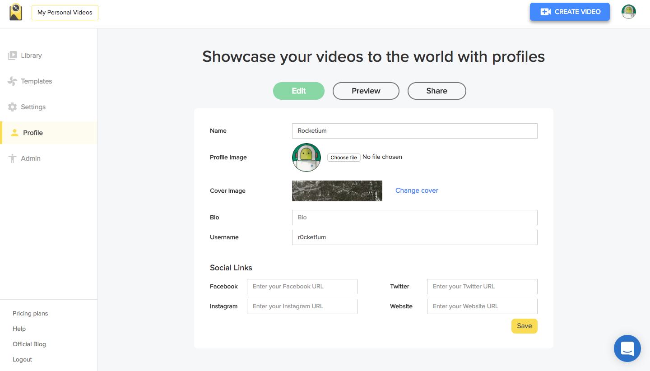
Task: Open My Personal Videos workspace selector
Action: [65, 13]
